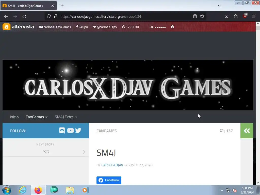
Task: Open the Firefox hamburger menu
Action: [x=254, y=16]
